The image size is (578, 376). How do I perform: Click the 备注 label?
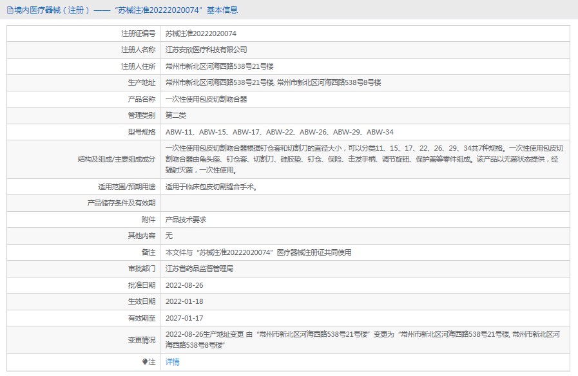[149, 252]
